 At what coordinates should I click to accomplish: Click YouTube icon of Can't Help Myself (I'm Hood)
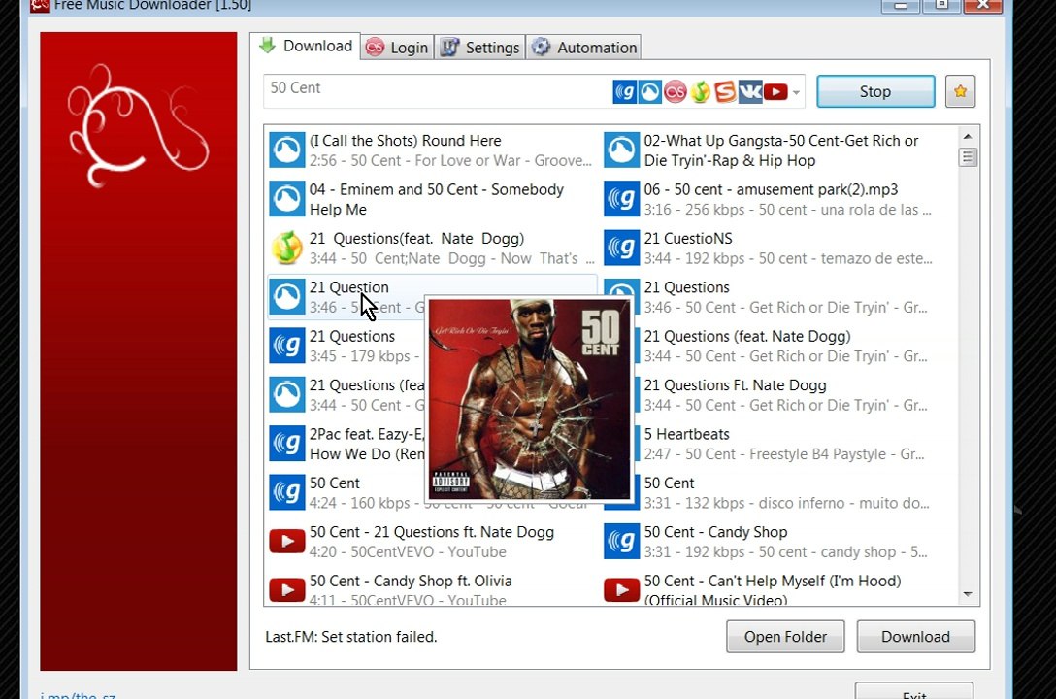(621, 589)
